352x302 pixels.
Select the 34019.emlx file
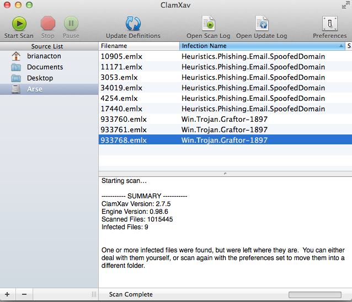click(121, 88)
